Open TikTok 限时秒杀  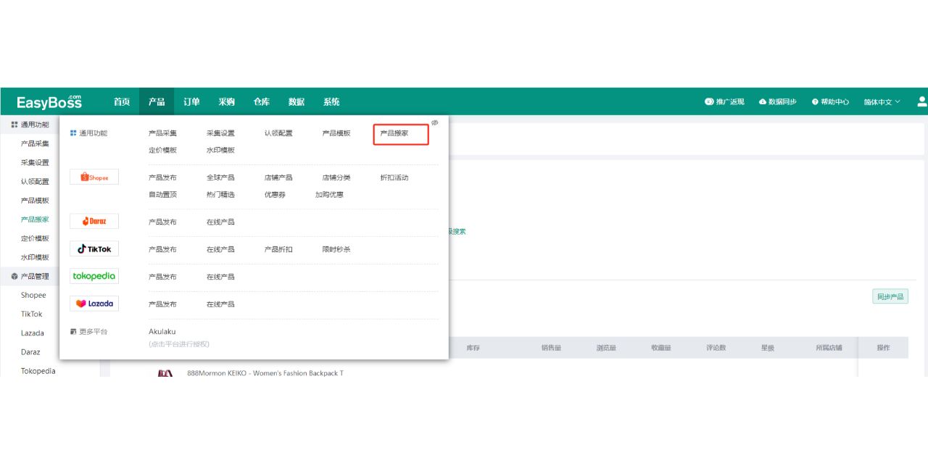pyautogui.click(x=336, y=249)
